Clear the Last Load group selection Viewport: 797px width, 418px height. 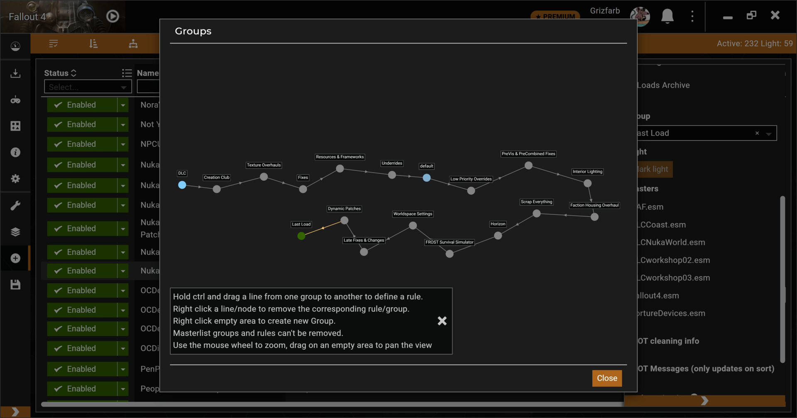tap(757, 133)
